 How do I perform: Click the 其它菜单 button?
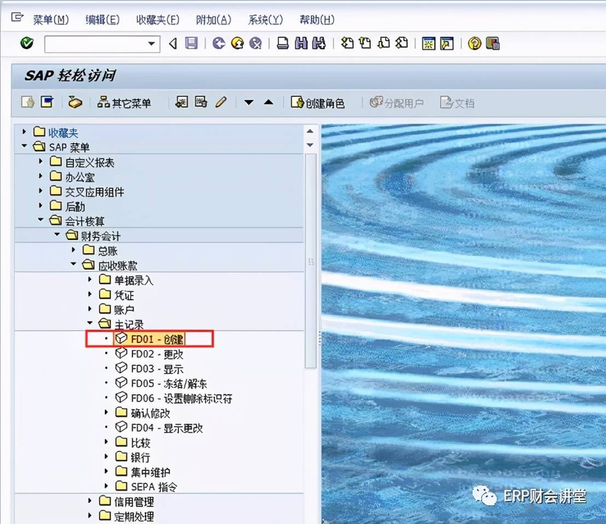pyautogui.click(x=126, y=102)
